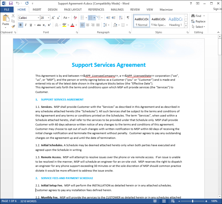
Task: Open Word Help question mark
Action: 191,3
